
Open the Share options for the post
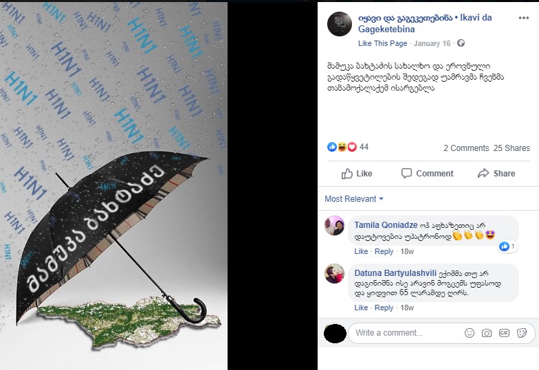pos(496,173)
